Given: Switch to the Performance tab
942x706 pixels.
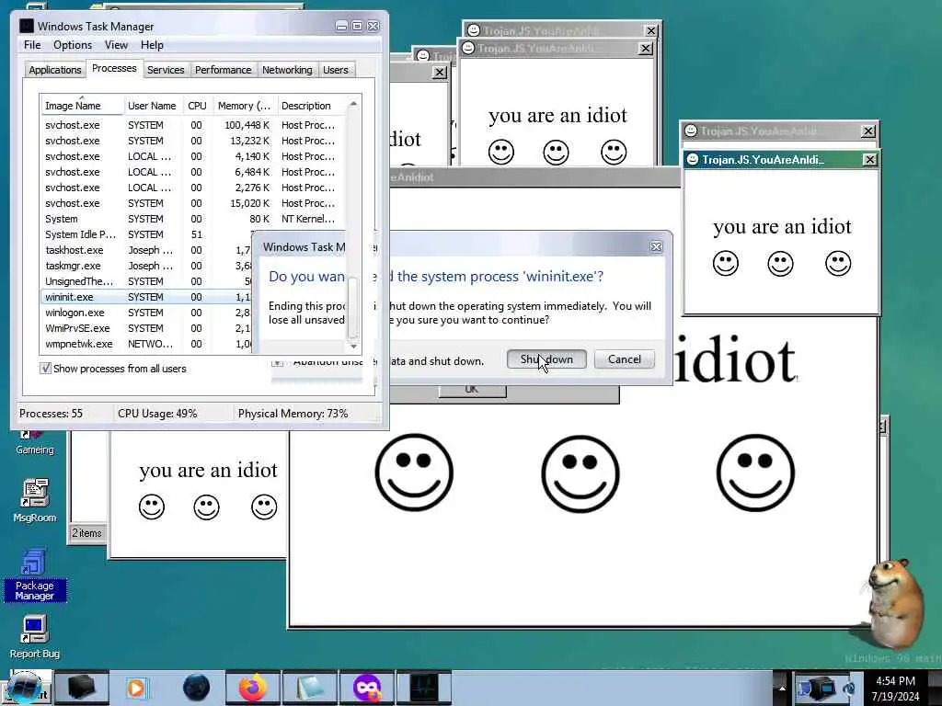Looking at the screenshot, I should [x=223, y=70].
